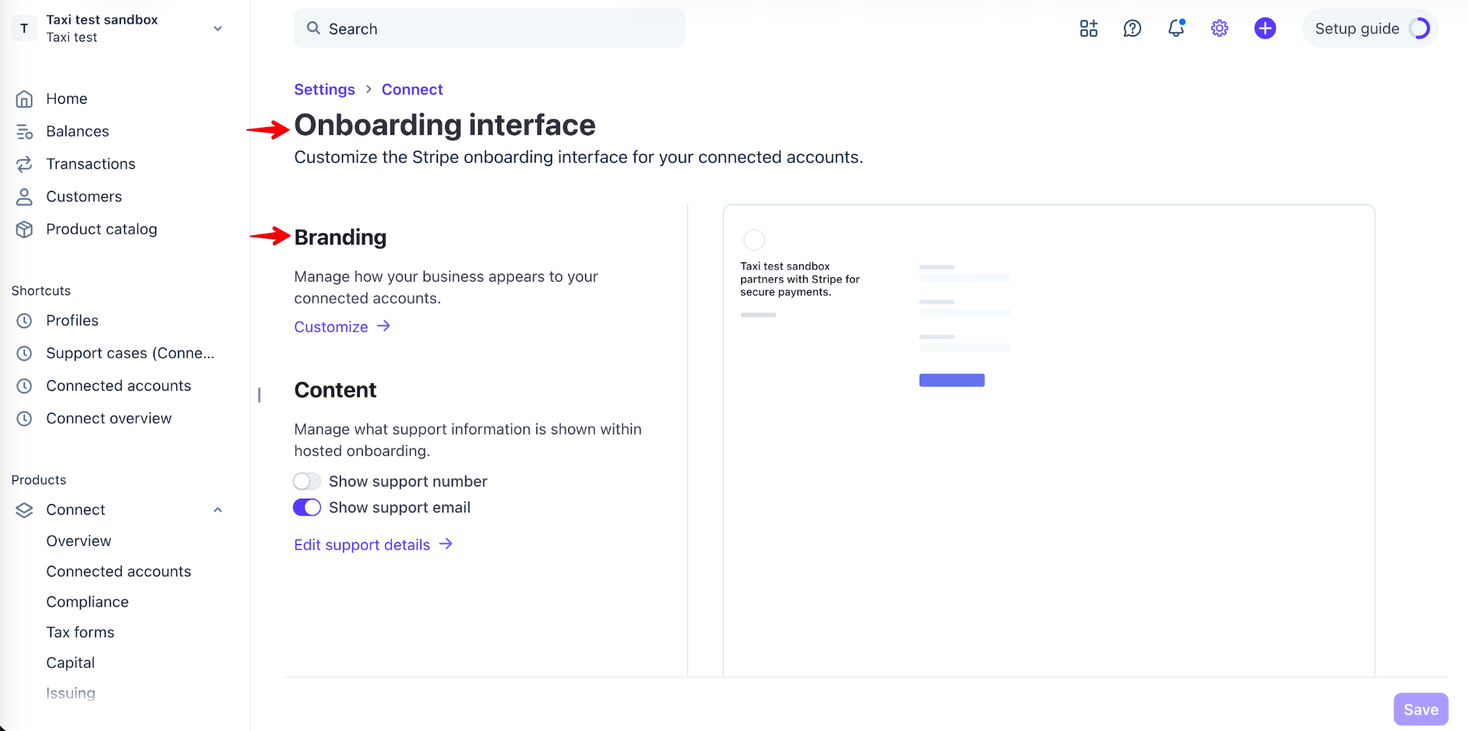Click the T account avatar icon

[24, 29]
